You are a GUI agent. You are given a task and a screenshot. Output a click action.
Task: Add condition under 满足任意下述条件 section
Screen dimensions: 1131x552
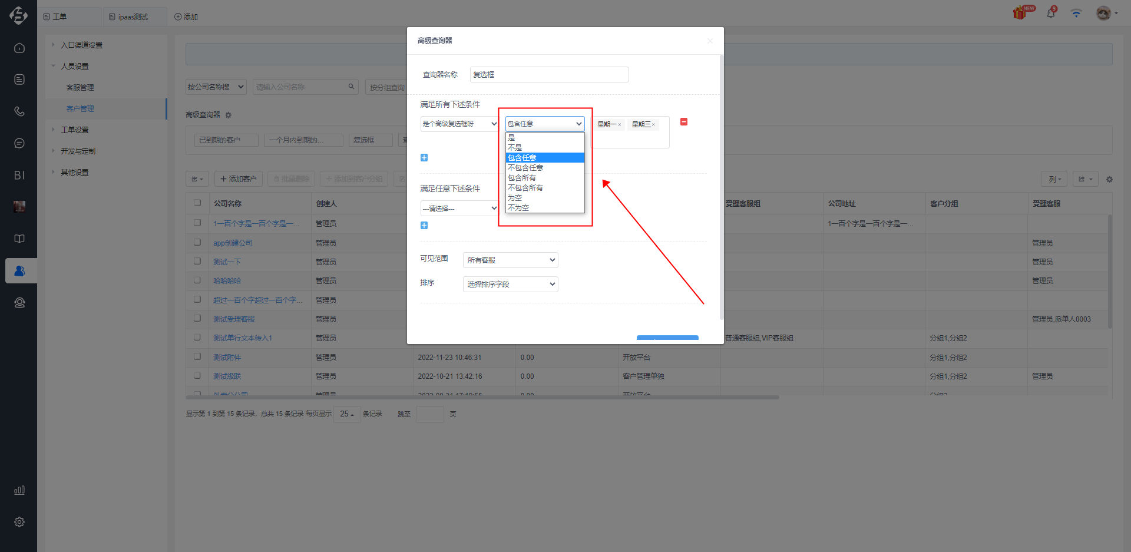(x=424, y=225)
